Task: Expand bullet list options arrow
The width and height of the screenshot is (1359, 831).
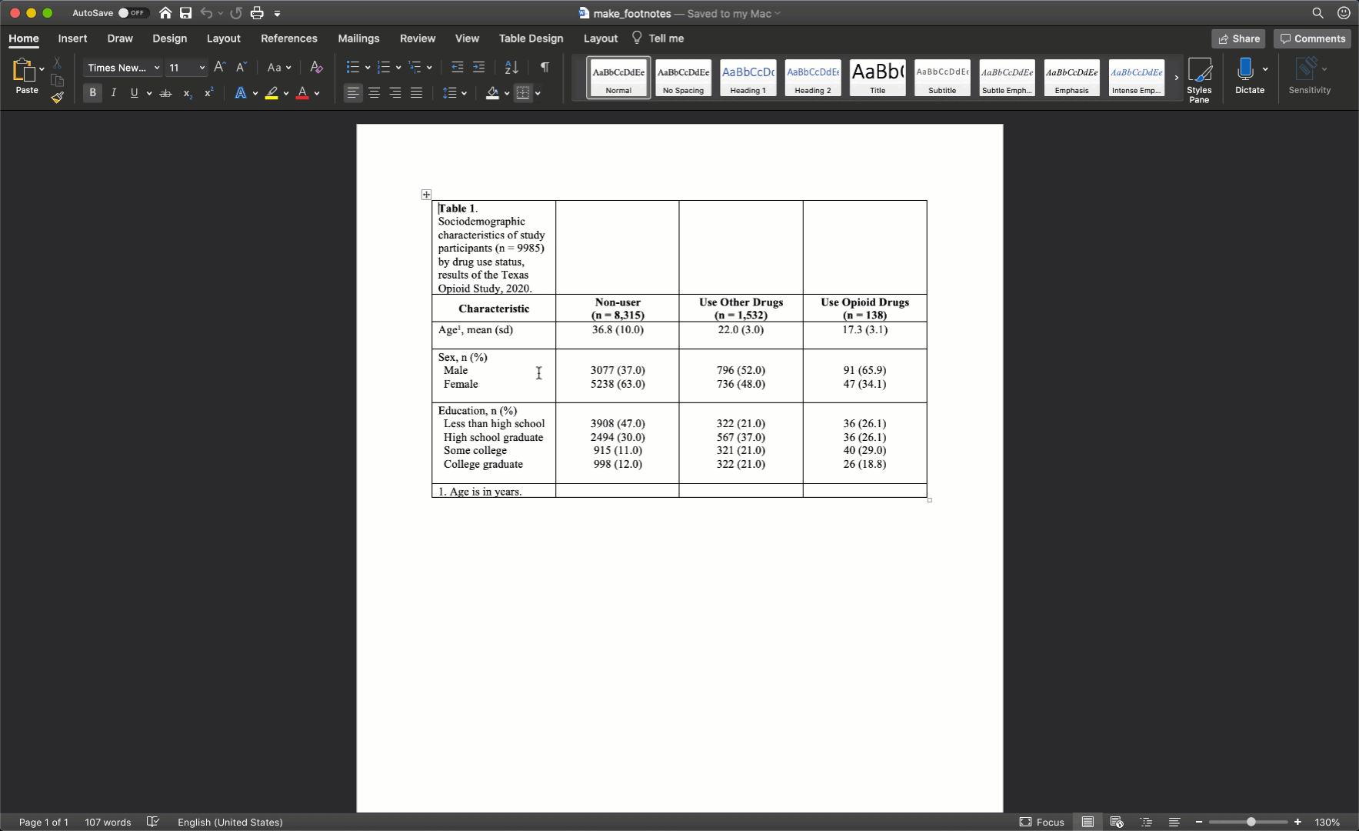Action: (368, 68)
